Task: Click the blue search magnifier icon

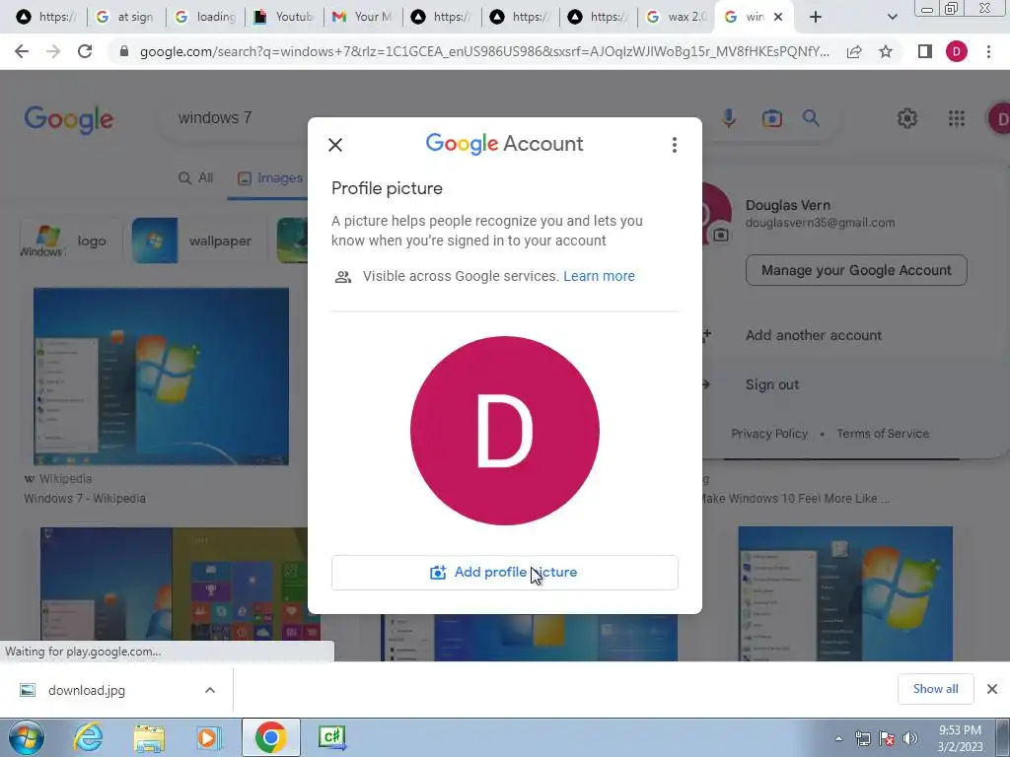Action: tap(811, 118)
